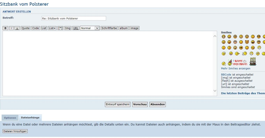Insert the long-nose liar smiley

point(237,54)
